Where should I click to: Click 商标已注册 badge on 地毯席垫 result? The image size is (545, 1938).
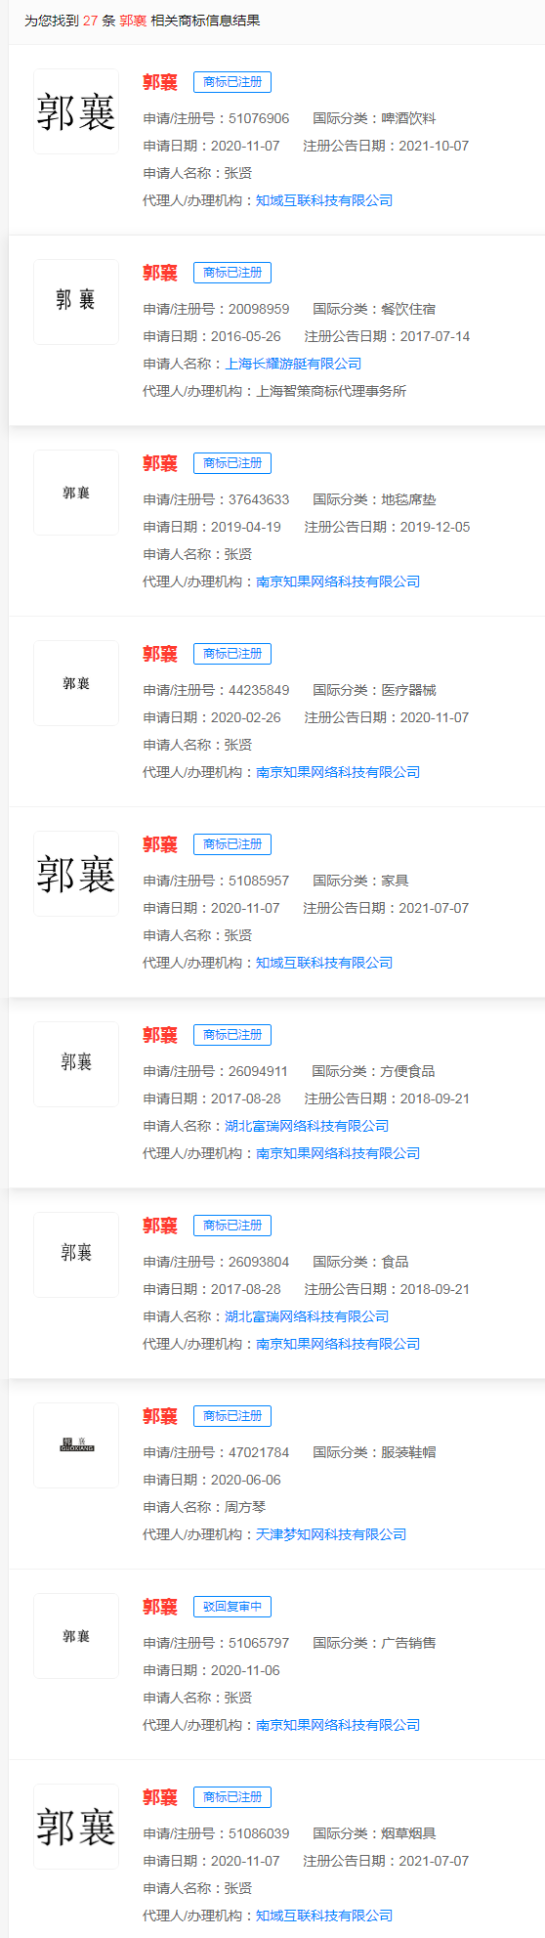click(x=232, y=463)
